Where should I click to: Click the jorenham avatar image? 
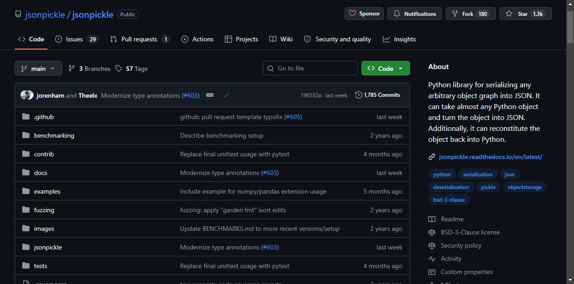pyautogui.click(x=25, y=95)
